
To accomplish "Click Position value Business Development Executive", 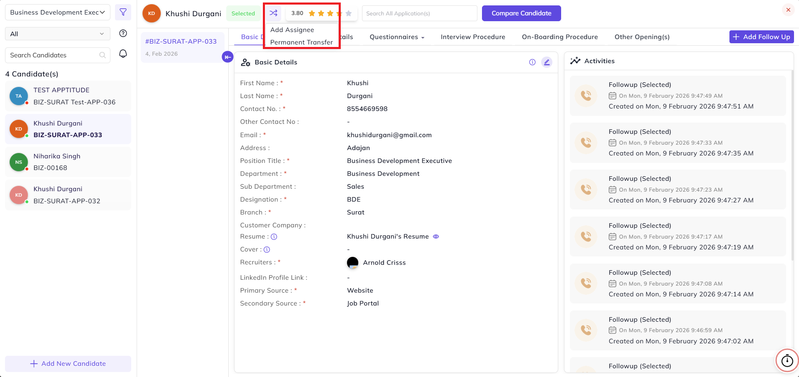I will coord(399,161).
